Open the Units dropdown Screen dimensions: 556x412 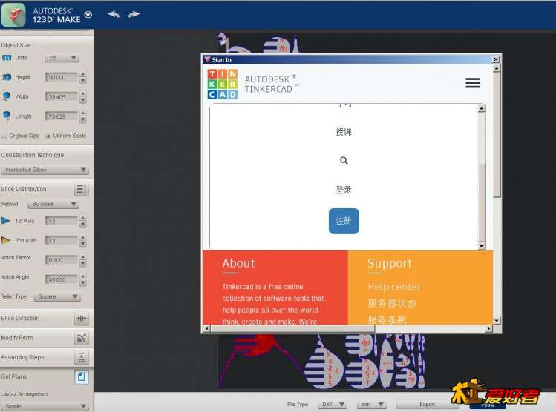[62, 58]
